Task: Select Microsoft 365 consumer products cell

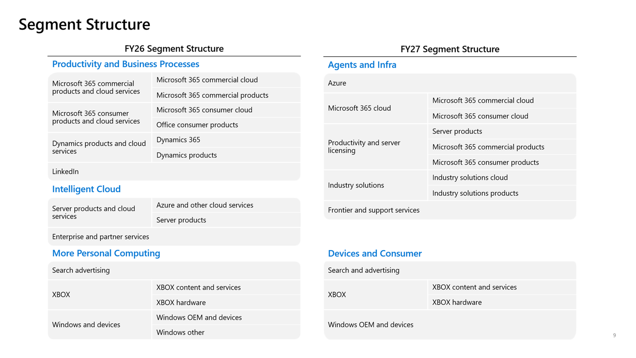Action: (502, 162)
